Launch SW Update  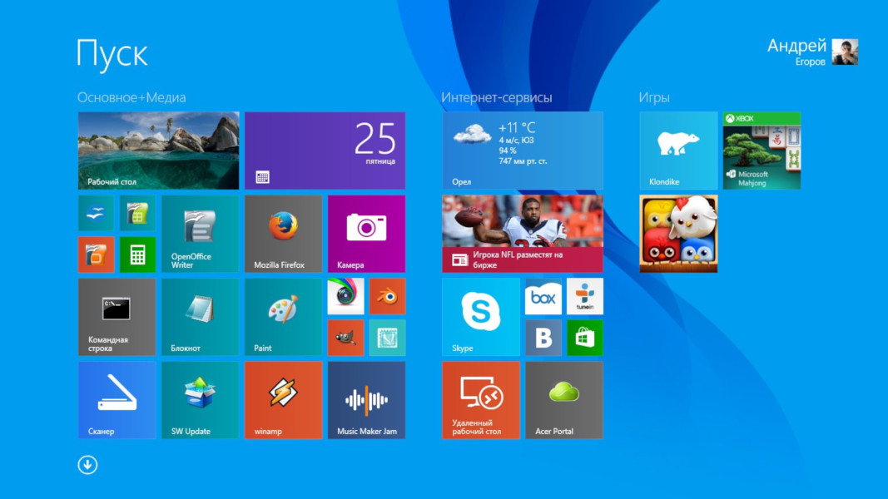point(200,400)
